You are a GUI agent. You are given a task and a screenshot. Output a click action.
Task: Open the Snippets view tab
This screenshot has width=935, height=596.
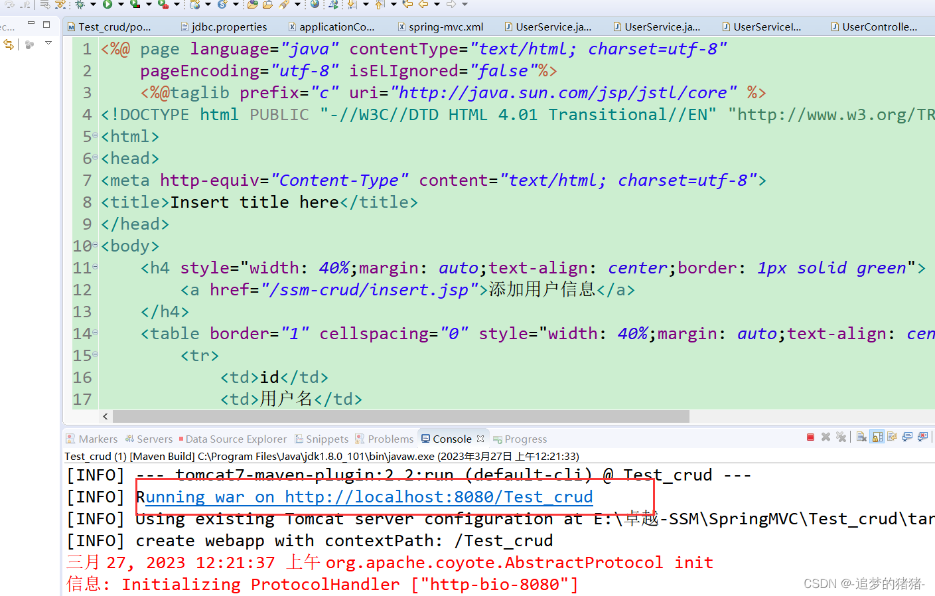pos(322,439)
